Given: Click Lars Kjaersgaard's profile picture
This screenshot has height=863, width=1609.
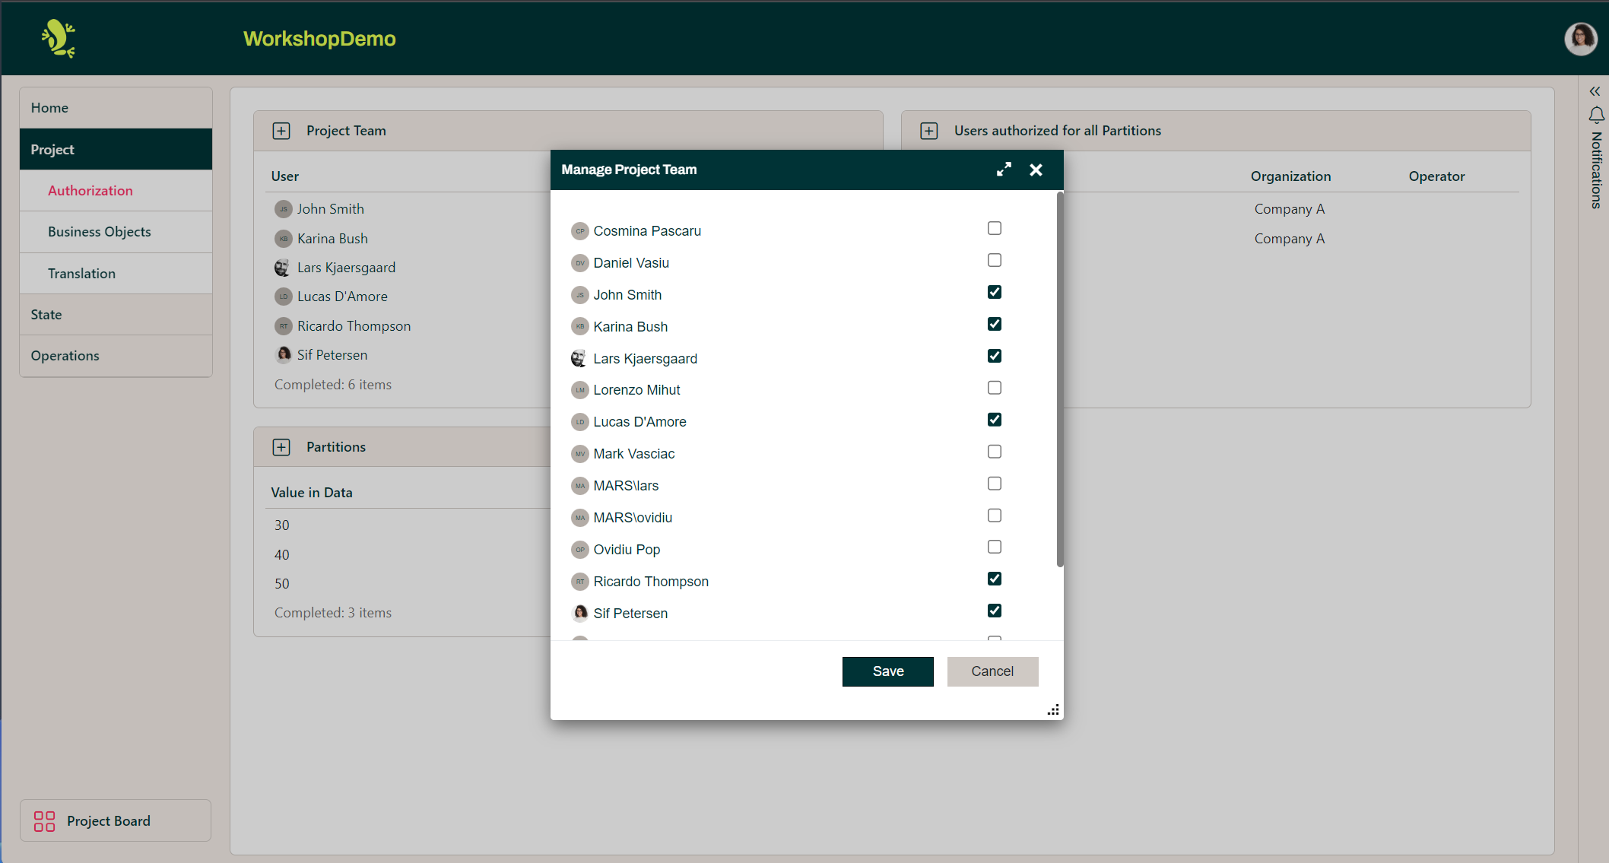Looking at the screenshot, I should tap(579, 358).
